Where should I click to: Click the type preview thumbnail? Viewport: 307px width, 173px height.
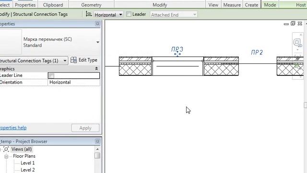coord(11,42)
